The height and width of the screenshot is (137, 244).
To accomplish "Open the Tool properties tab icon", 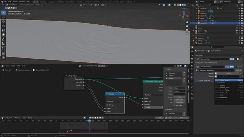I will pos(192,51).
